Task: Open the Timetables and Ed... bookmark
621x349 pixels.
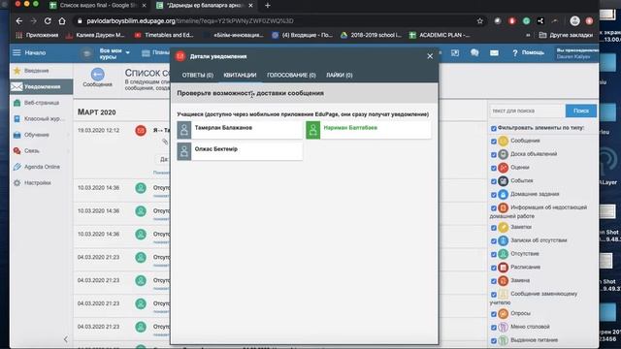Action: (164, 35)
